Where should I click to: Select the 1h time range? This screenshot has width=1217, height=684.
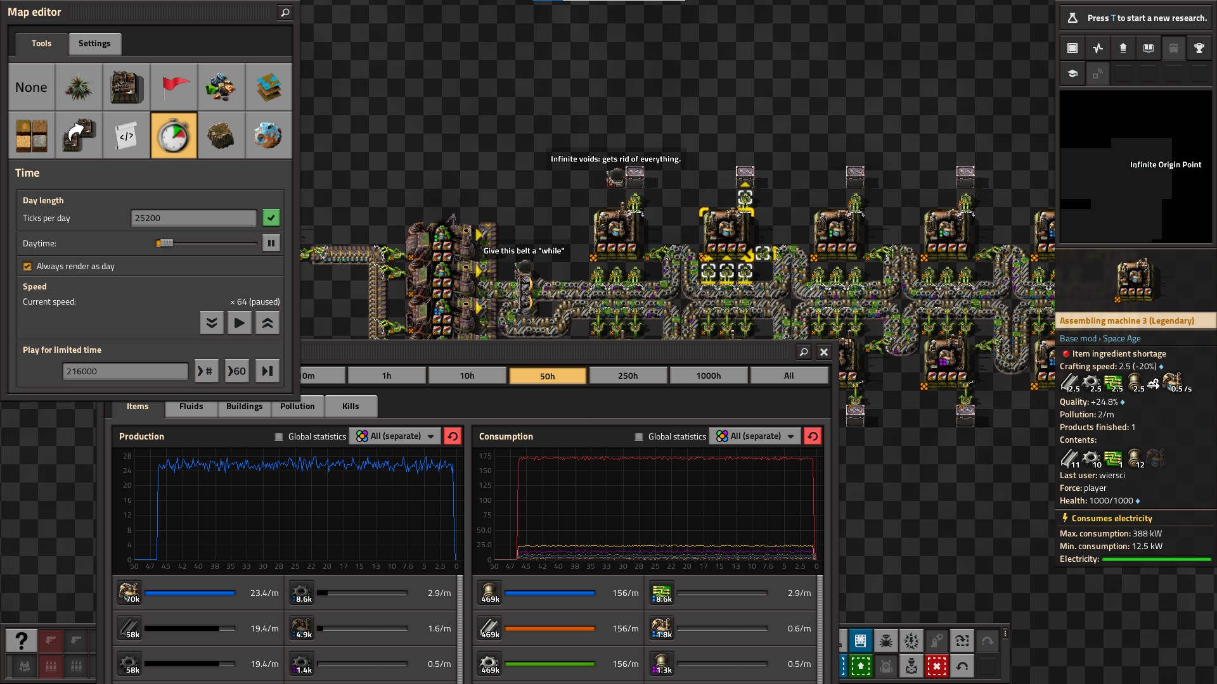(x=387, y=376)
